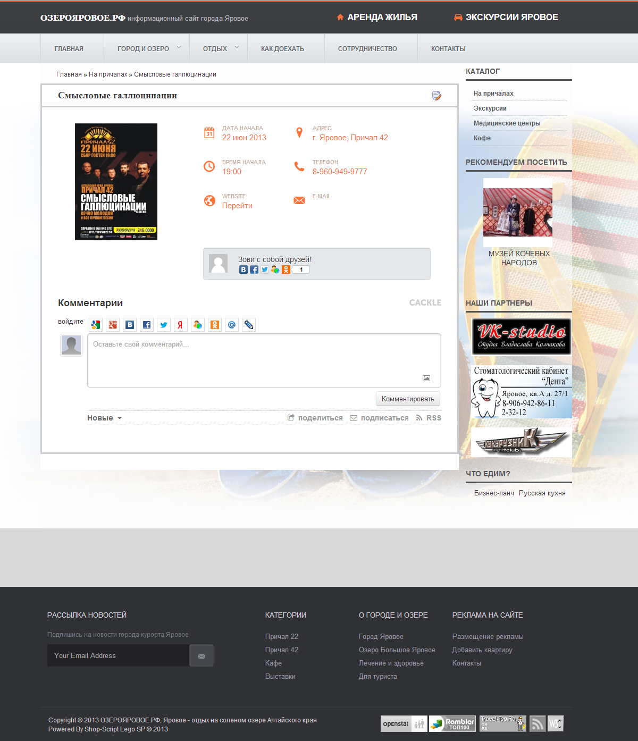The image size is (638, 741).
Task: Expand the Город и озеро submenu arrow
Action: click(179, 47)
